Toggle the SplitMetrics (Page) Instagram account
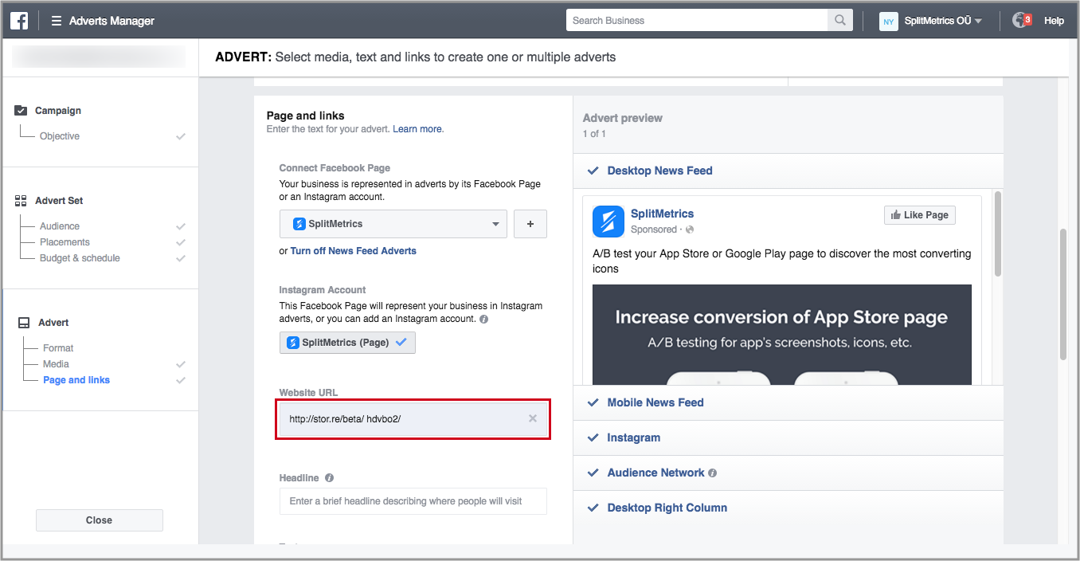This screenshot has height=561, width=1080. pos(347,343)
